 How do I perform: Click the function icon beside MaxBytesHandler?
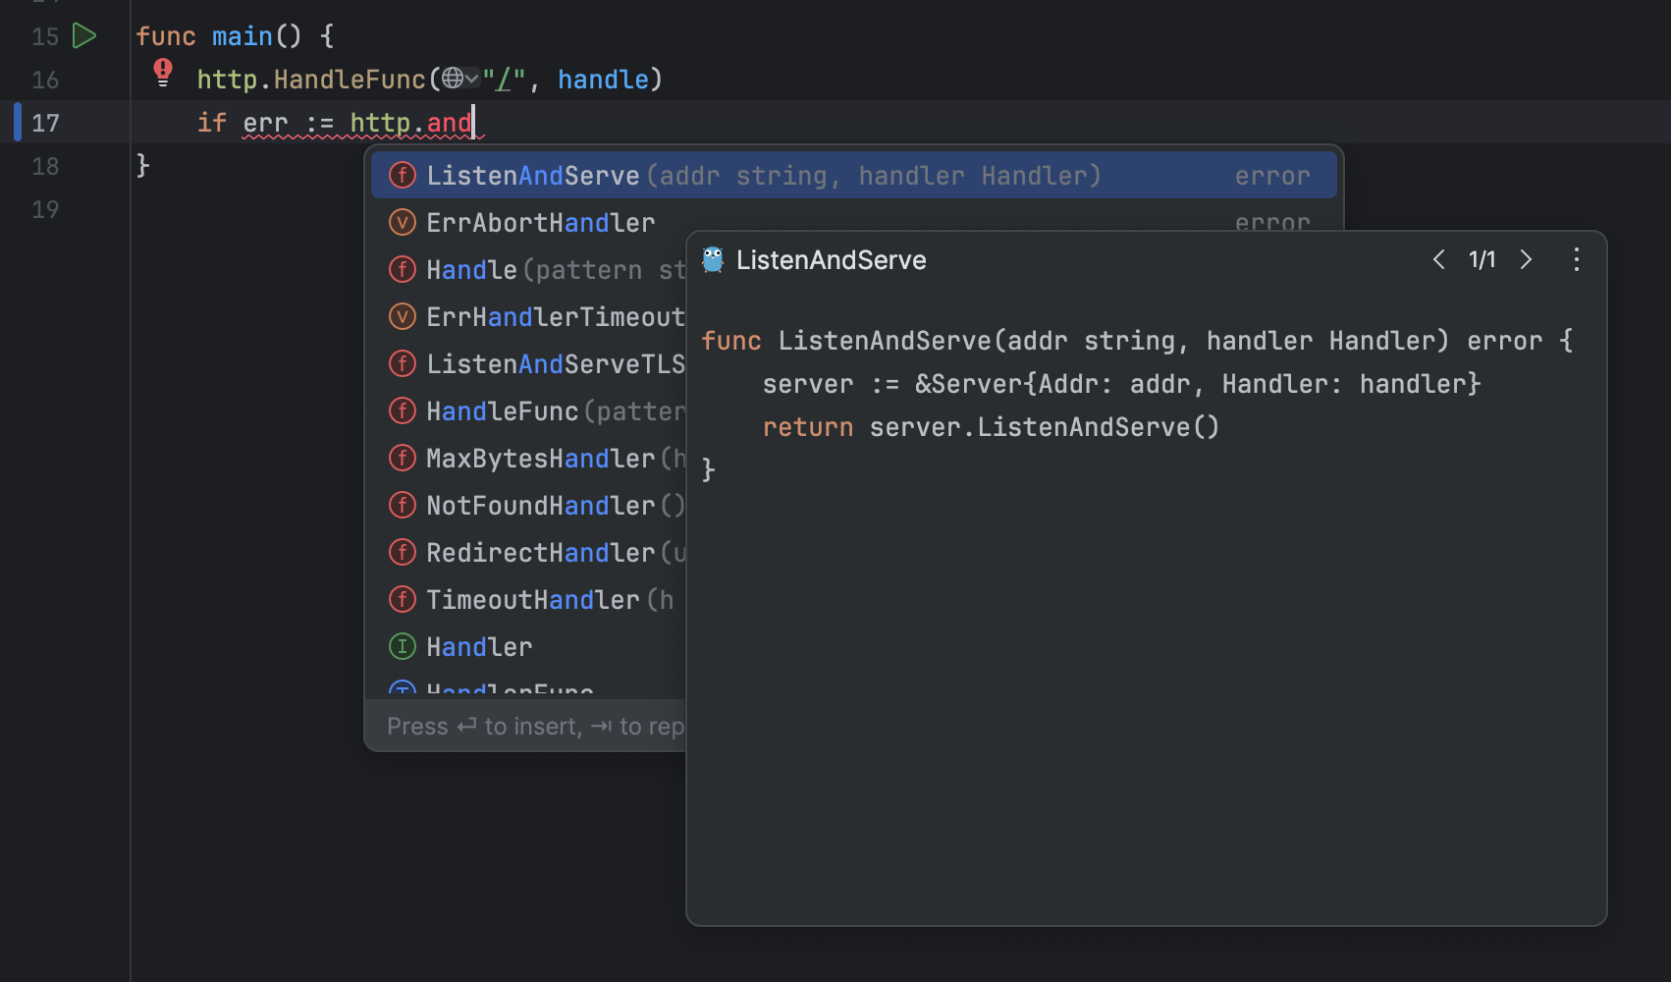point(402,458)
